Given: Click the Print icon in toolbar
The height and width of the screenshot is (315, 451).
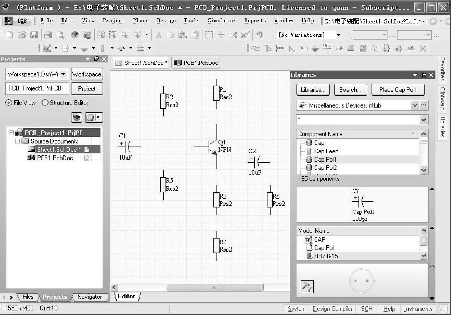Looking at the screenshot, I should 48,35.
